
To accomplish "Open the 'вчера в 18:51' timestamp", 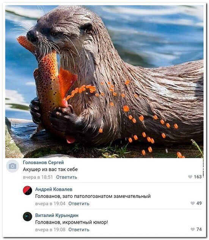I will point(38,177).
